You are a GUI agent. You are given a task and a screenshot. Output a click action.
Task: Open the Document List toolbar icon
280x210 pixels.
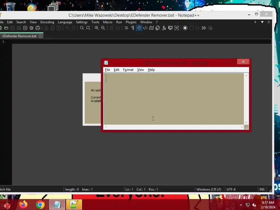point(158,28)
